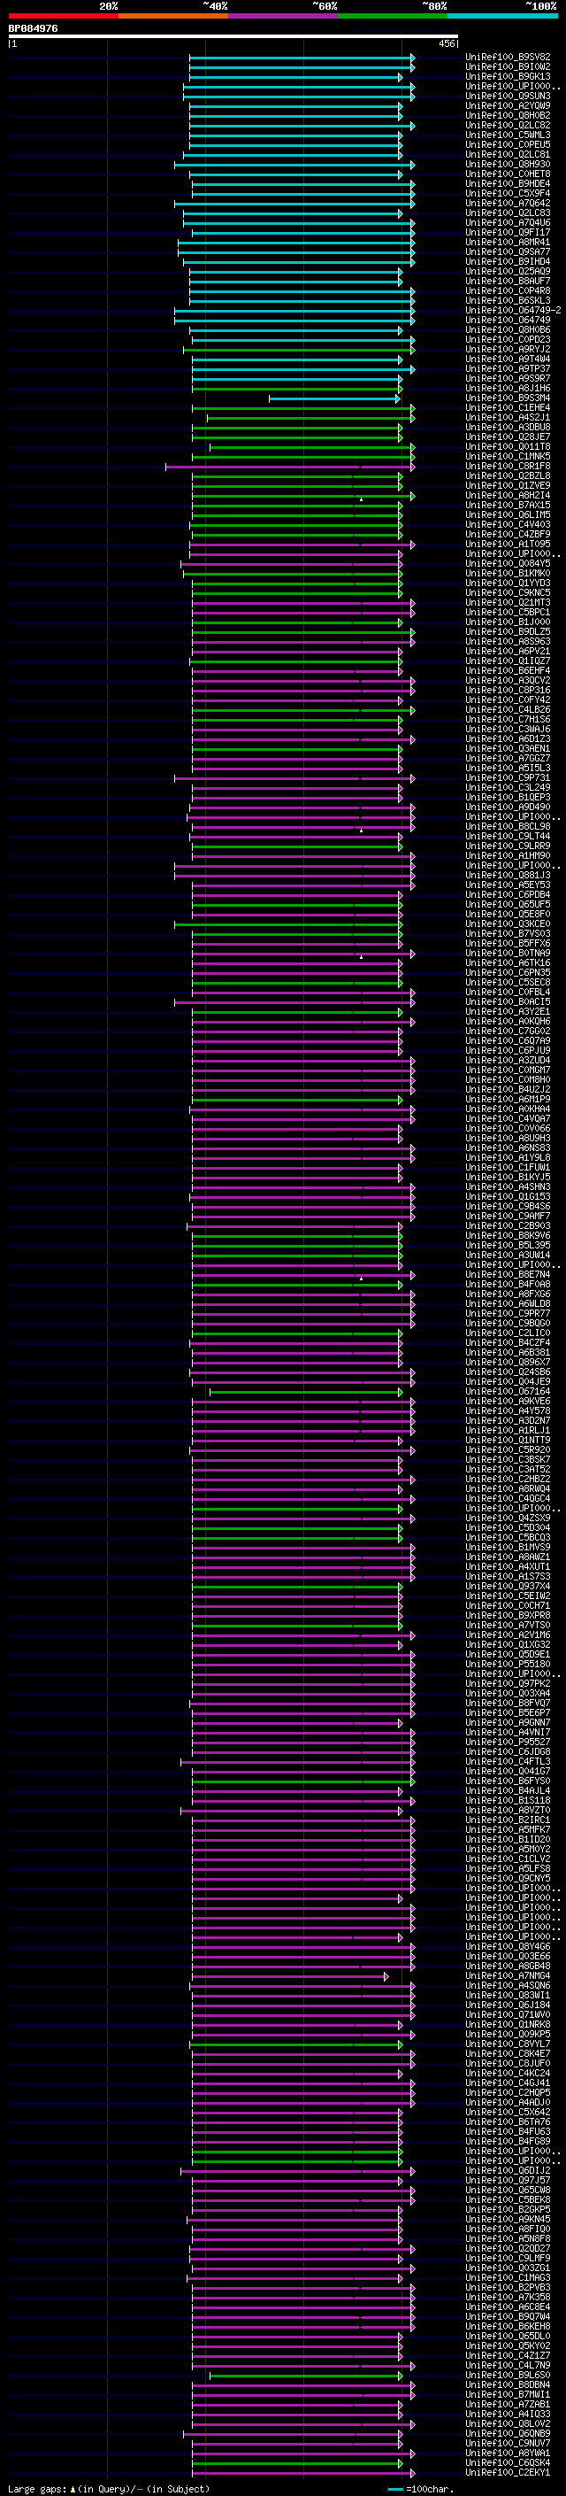This screenshot has height=2496, width=566.
Task: Select UniRef100_A6D1Z3 label
Action: tap(508, 739)
